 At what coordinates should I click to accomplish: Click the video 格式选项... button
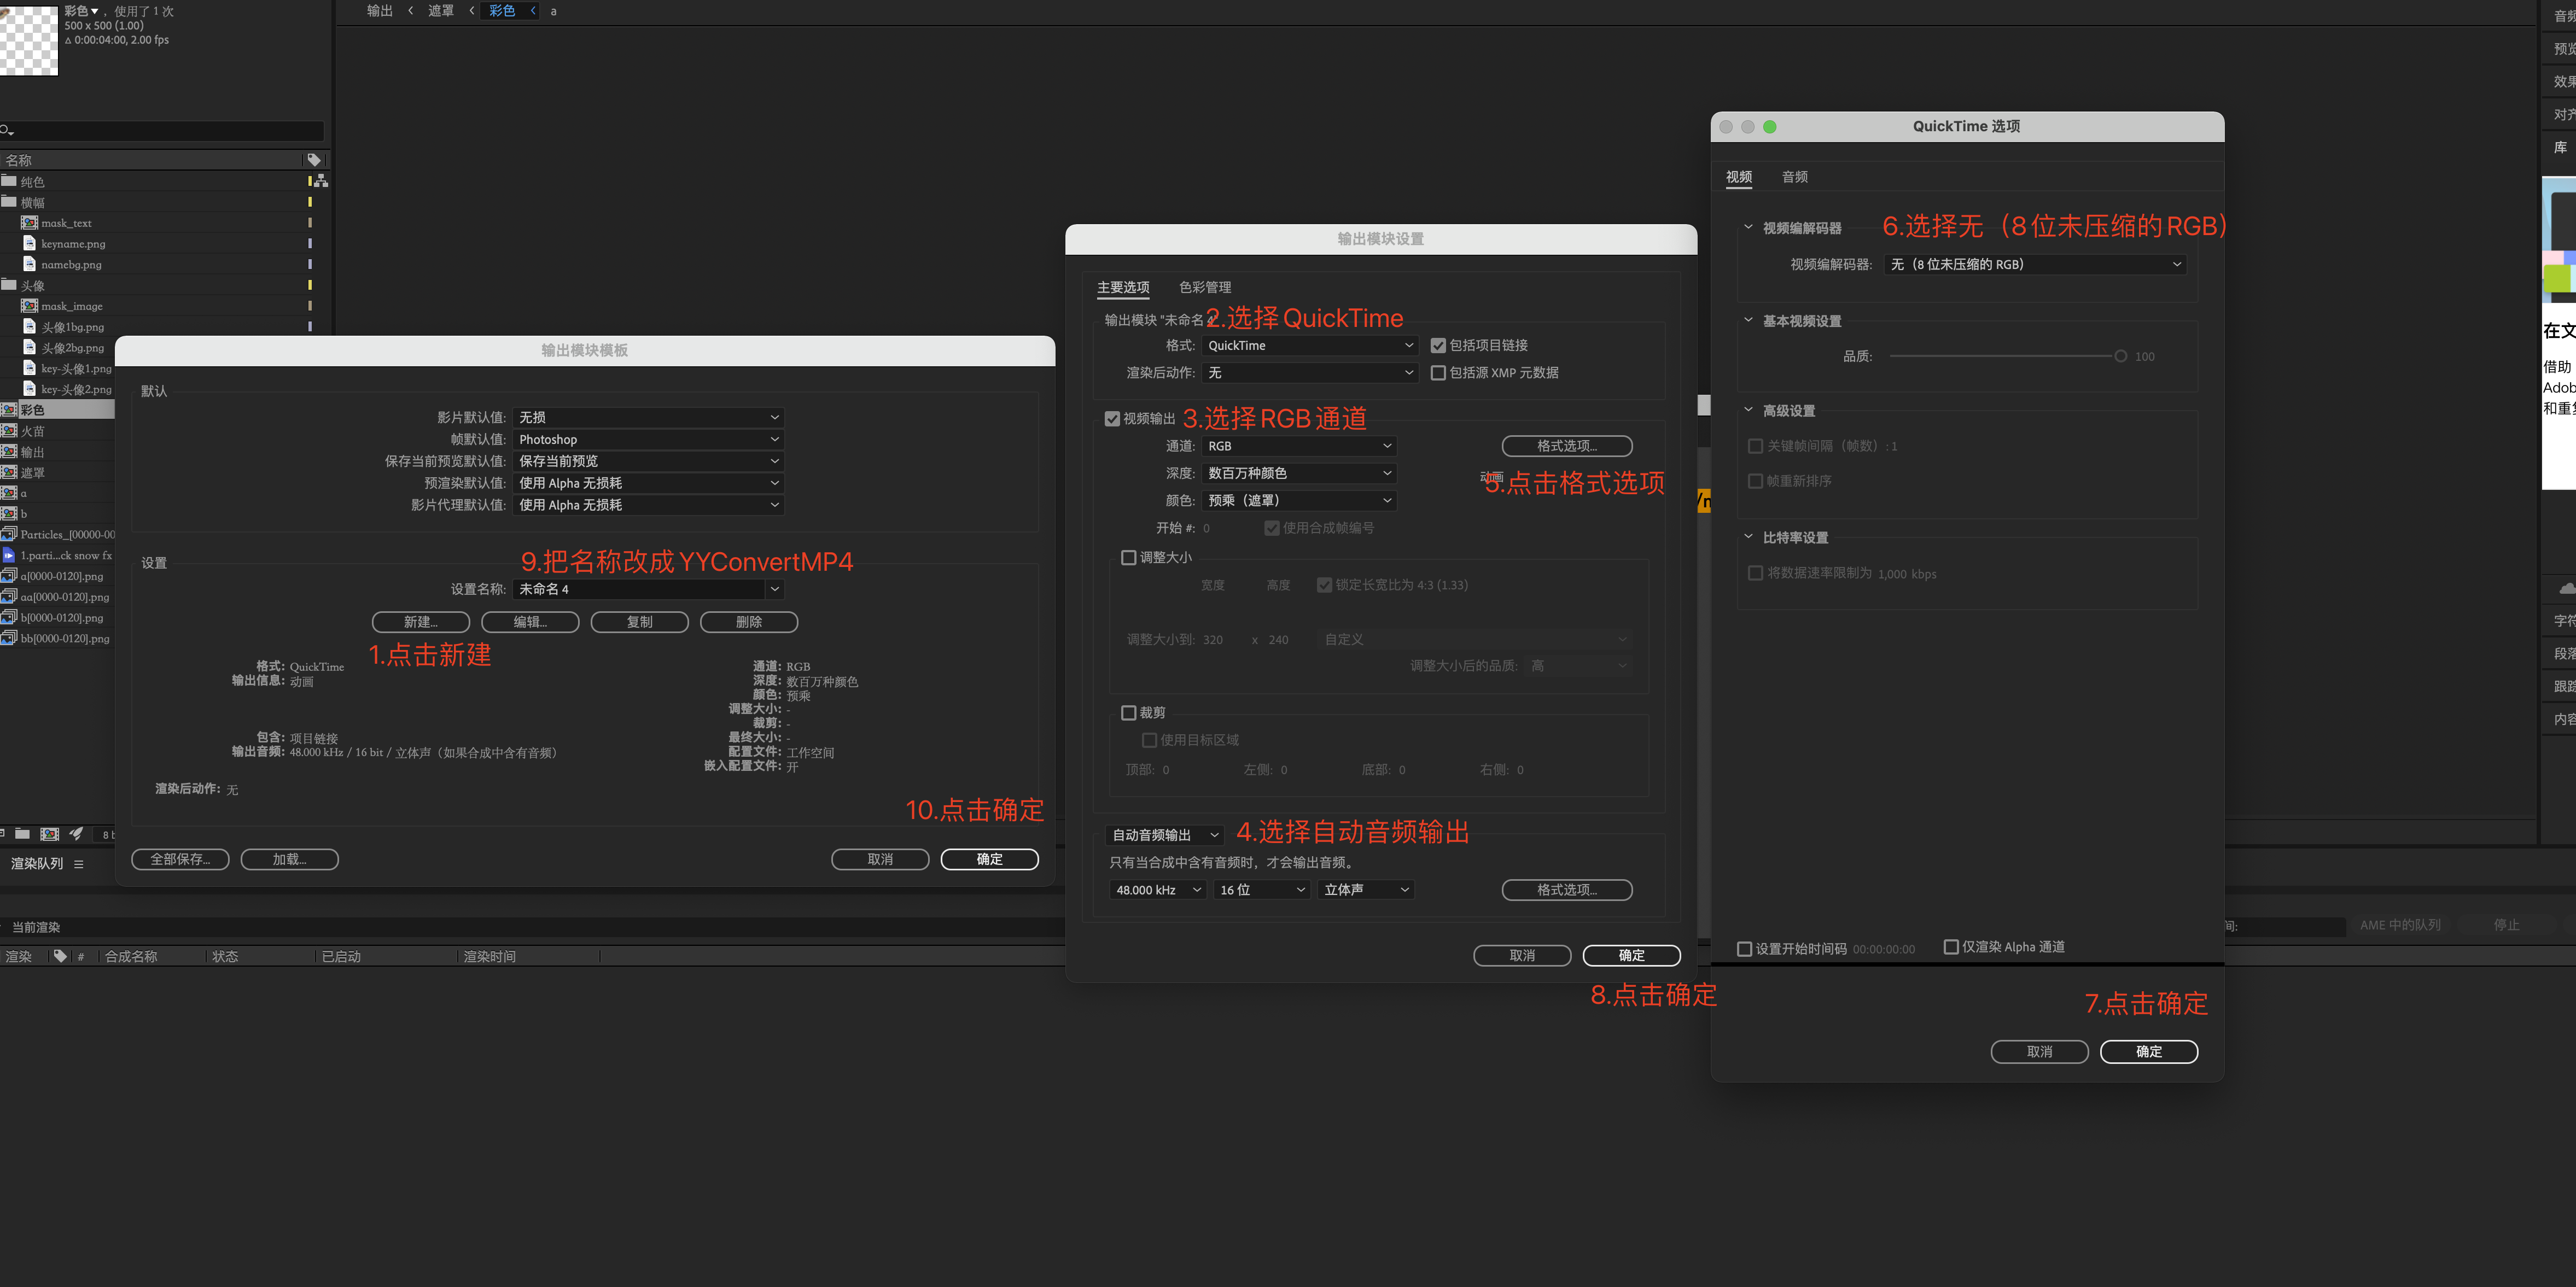(x=1566, y=446)
